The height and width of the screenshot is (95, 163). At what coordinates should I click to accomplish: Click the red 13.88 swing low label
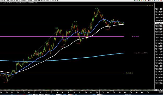[x=78, y=43]
